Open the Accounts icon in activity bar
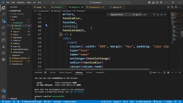 click(3, 90)
